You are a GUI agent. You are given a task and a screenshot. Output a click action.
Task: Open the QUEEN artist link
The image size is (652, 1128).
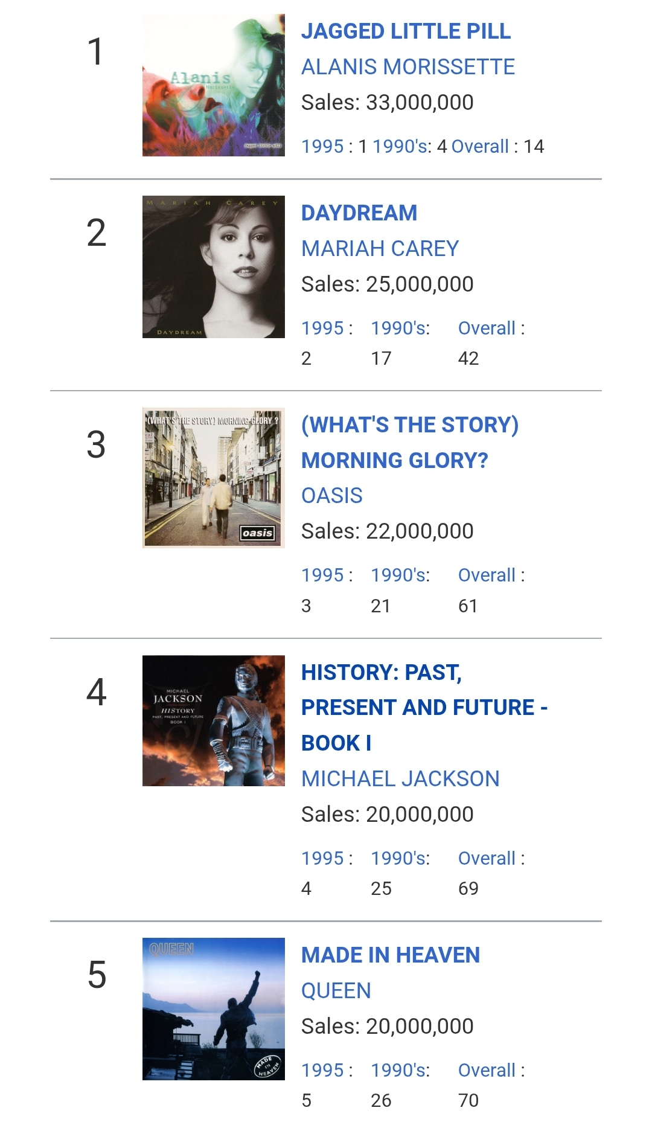coord(336,991)
